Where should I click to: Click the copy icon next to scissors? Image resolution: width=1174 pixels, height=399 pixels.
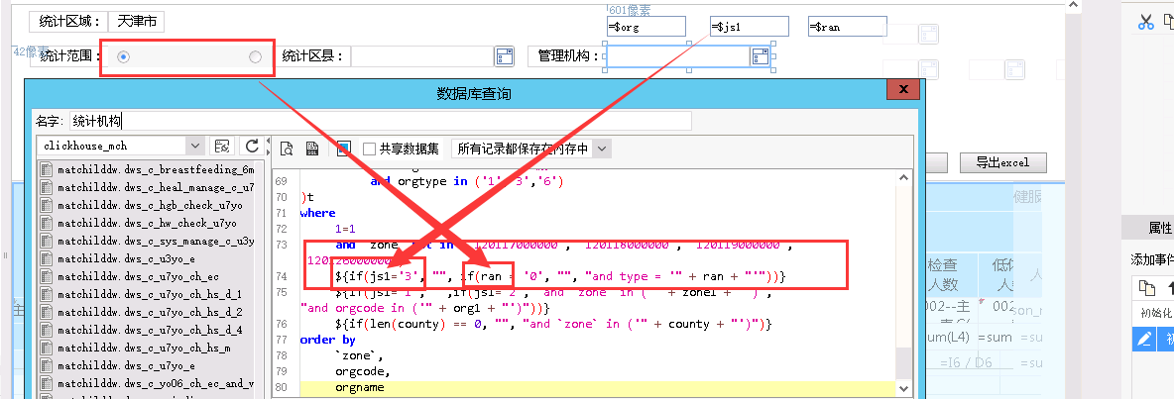(1169, 23)
